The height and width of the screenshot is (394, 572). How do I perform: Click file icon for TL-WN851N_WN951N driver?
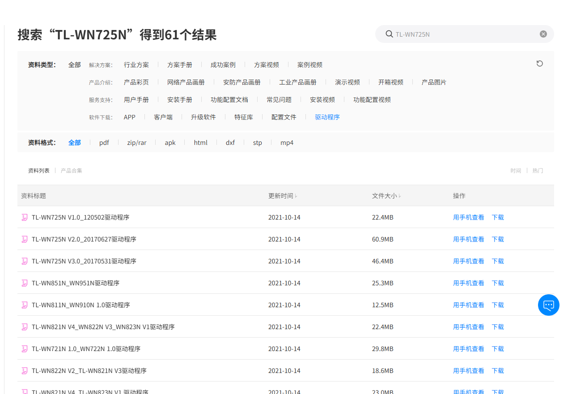pyautogui.click(x=25, y=283)
